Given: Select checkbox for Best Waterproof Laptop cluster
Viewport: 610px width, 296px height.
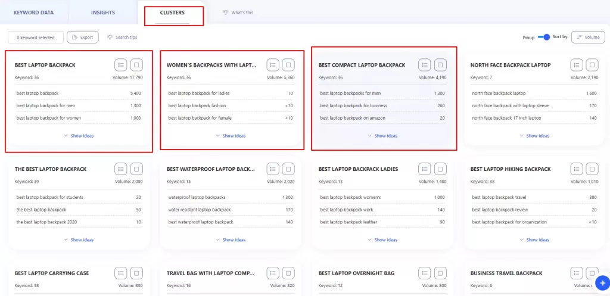Looking at the screenshot, I should click(288, 169).
